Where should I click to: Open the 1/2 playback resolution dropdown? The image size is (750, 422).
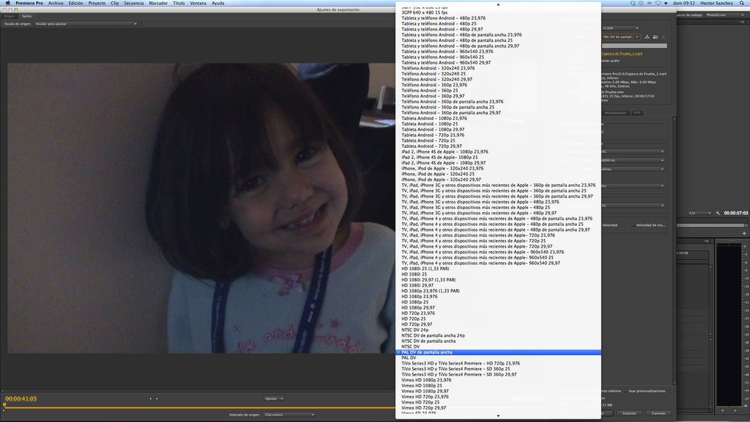point(699,213)
